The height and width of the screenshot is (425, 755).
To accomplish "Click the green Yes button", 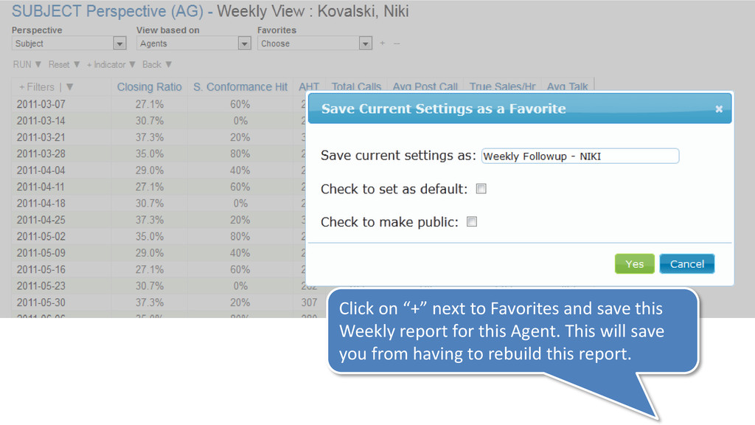I will click(634, 263).
